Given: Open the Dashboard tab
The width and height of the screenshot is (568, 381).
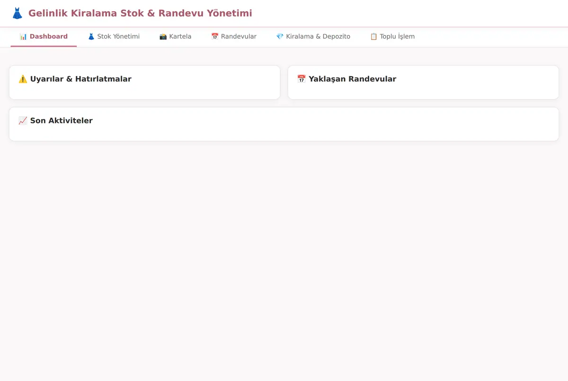Looking at the screenshot, I should (x=44, y=36).
